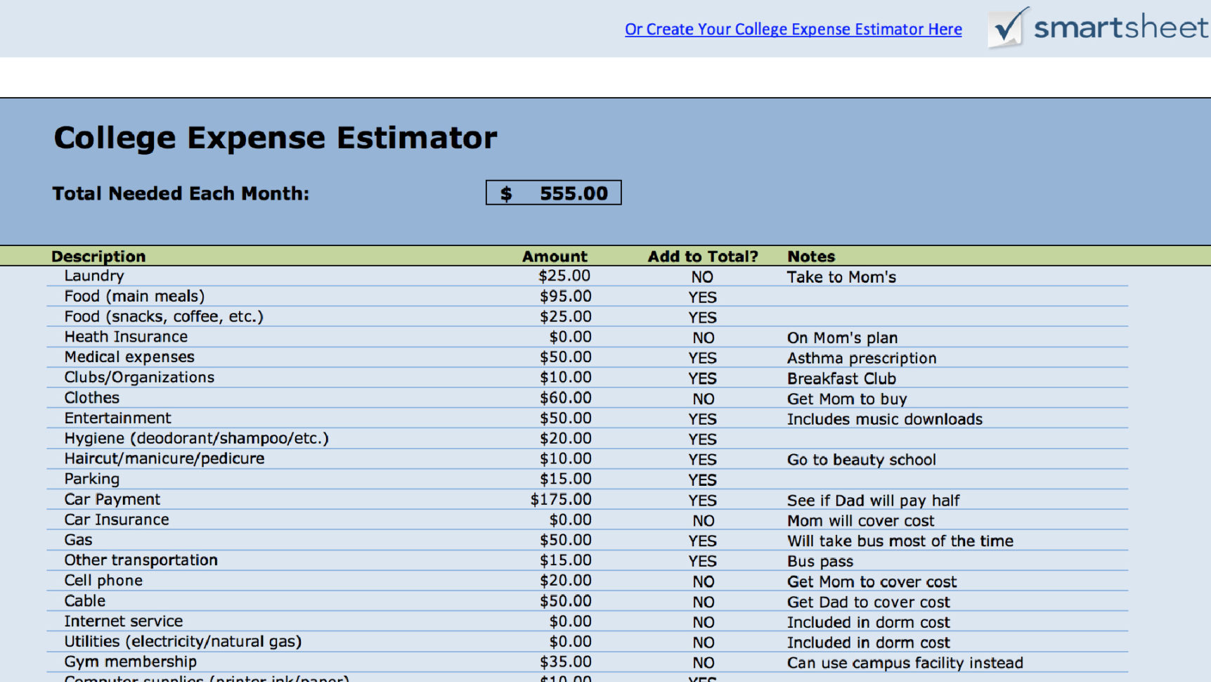This screenshot has height=682, width=1211.
Task: Select the $95.00 amount for main meals
Action: pos(566,296)
